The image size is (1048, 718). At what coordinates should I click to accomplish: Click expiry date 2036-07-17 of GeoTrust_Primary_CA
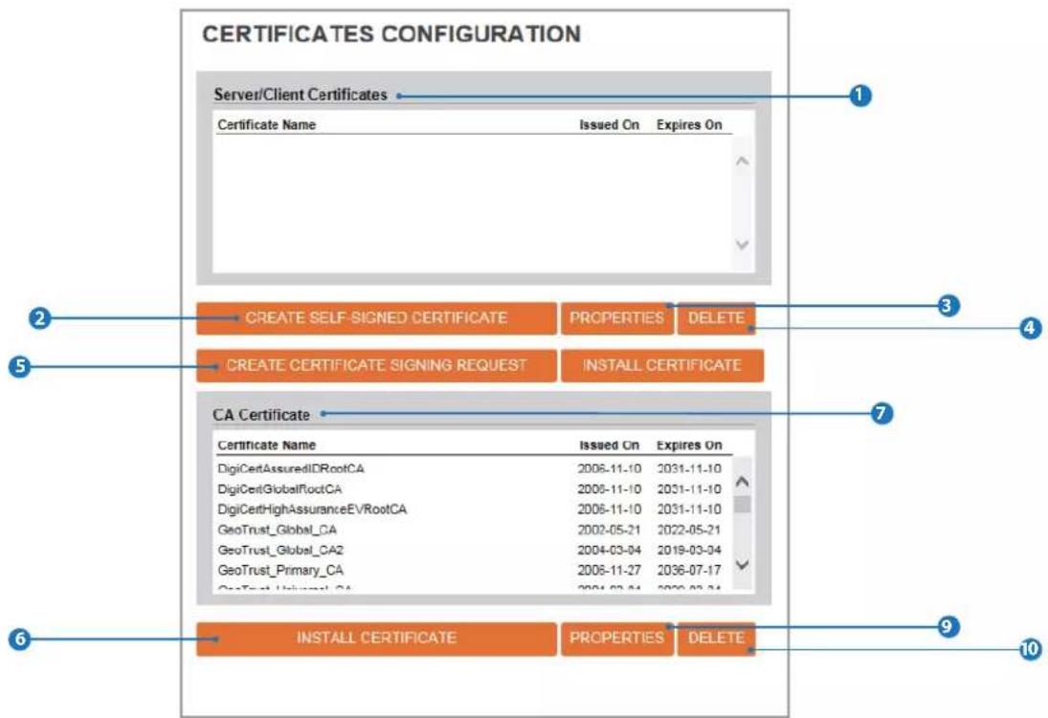(689, 571)
